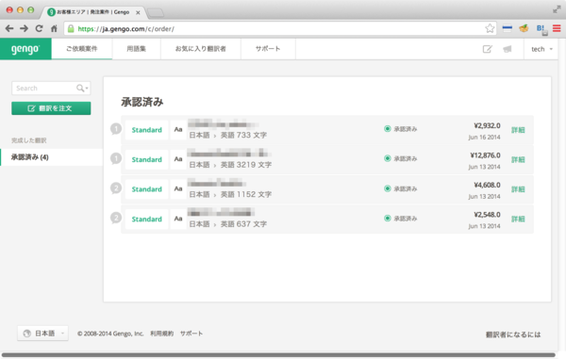The image size is (566, 359).
Task: Click the browser back arrow
Action: point(9,28)
